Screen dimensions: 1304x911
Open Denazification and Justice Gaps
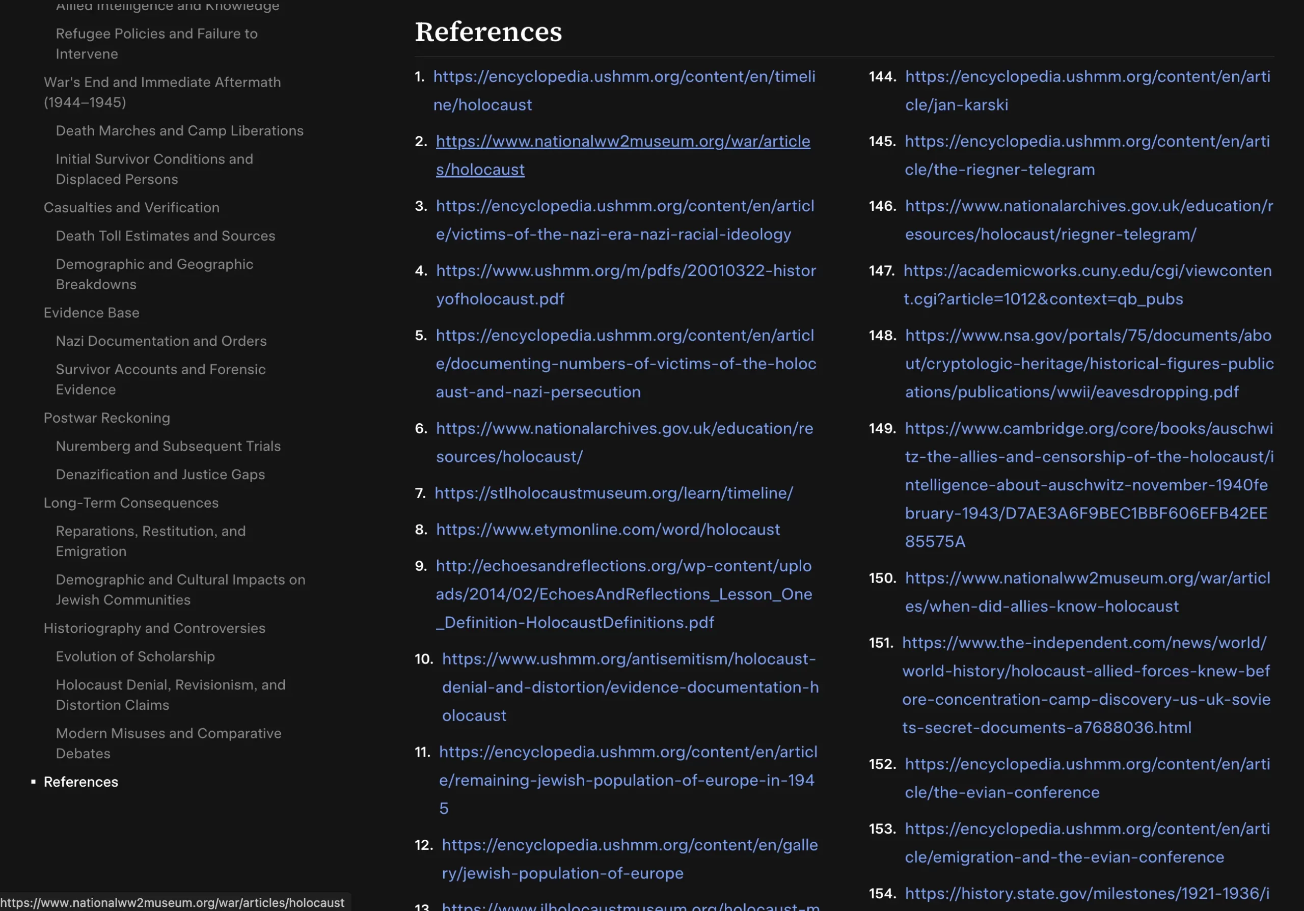pos(160,475)
